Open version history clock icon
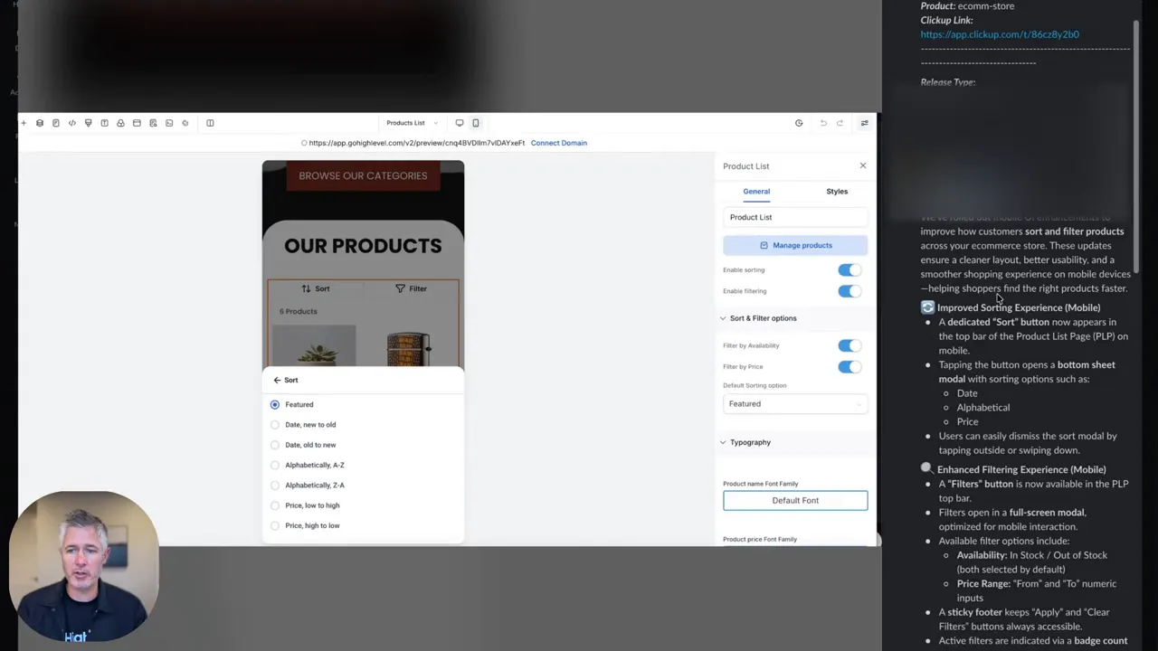Viewport: 1158px width, 651px height. click(x=799, y=123)
